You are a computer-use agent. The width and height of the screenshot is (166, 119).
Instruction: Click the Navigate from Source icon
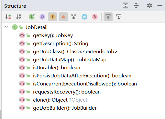pos(119,17)
